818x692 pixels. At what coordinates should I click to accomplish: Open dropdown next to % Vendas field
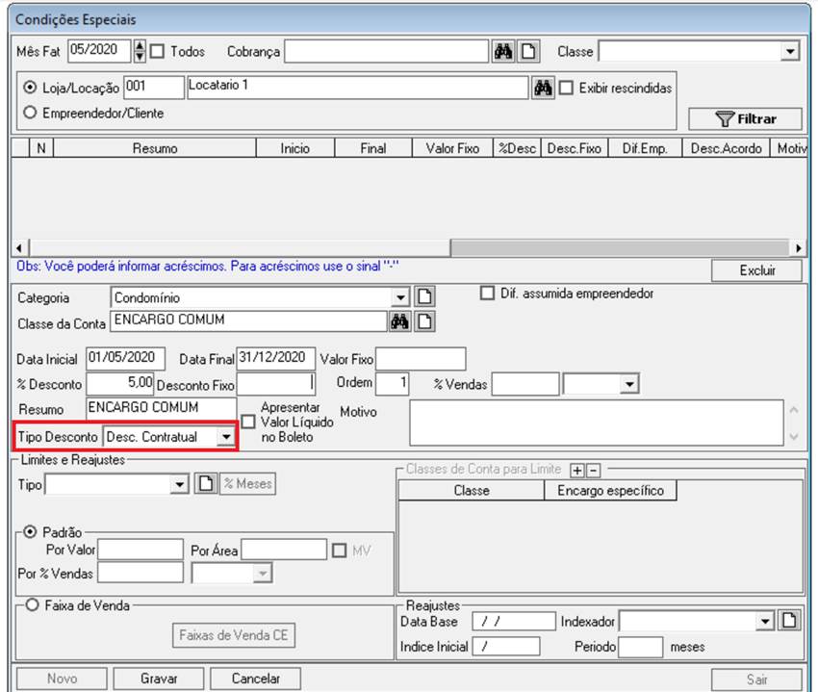tap(629, 385)
